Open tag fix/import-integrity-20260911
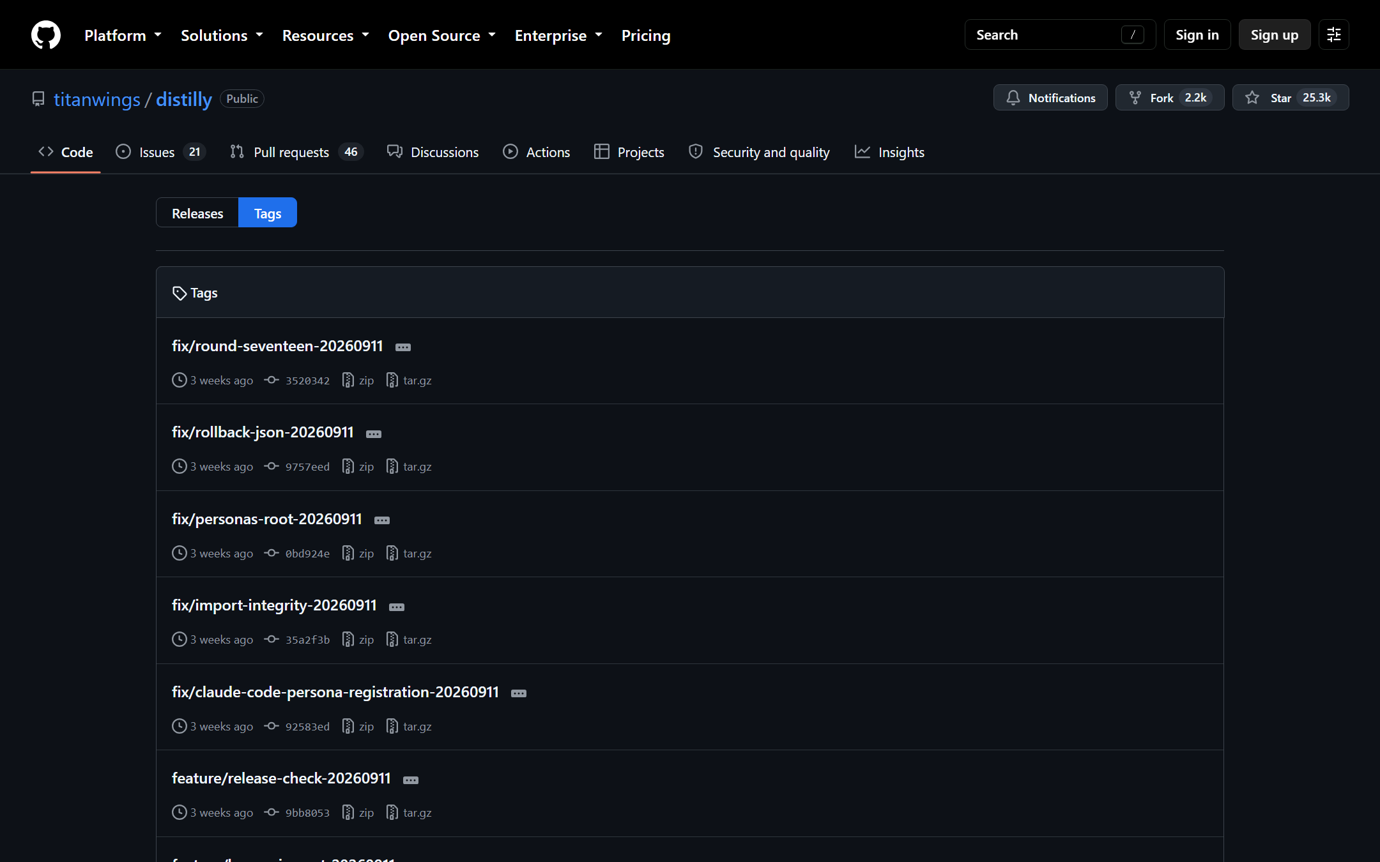1380x862 pixels. (x=274, y=605)
